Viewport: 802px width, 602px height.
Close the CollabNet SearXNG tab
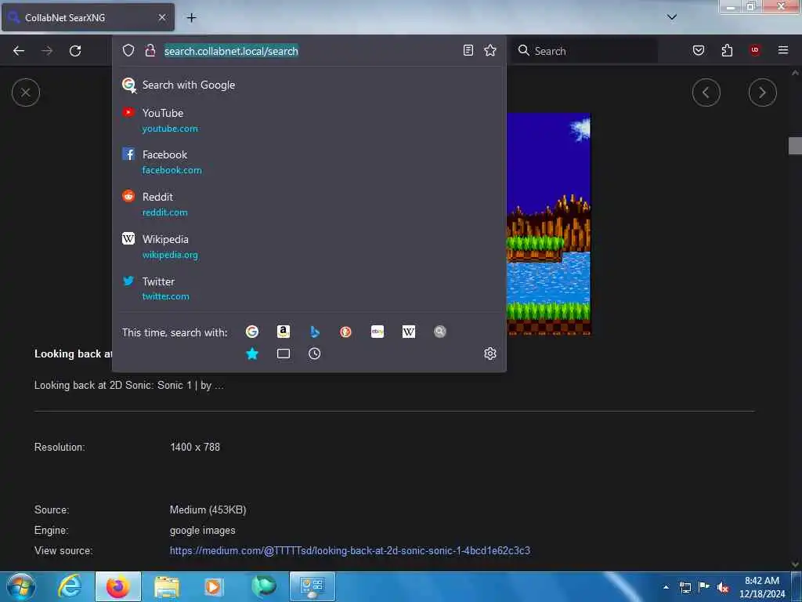[162, 17]
